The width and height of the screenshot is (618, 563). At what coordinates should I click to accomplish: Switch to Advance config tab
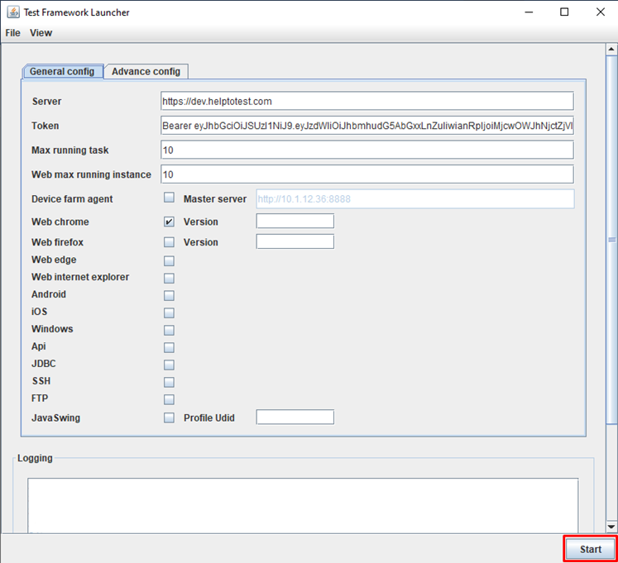(146, 72)
